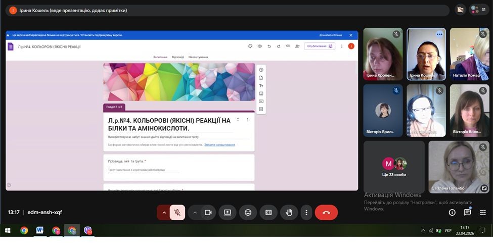Image resolution: width=493 pixels, height=249 pixels.
Task: Insert a video into the form
Action: [261, 102]
